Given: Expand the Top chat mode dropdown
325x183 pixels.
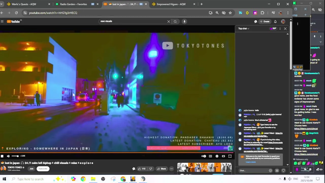Looking at the screenshot, I should click(244, 28).
